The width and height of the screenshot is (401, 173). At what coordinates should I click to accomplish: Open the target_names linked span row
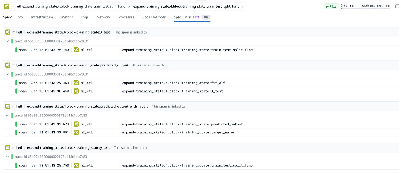[201, 132]
